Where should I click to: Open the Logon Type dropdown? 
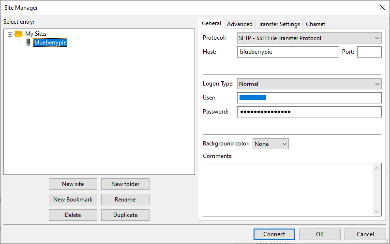point(309,84)
